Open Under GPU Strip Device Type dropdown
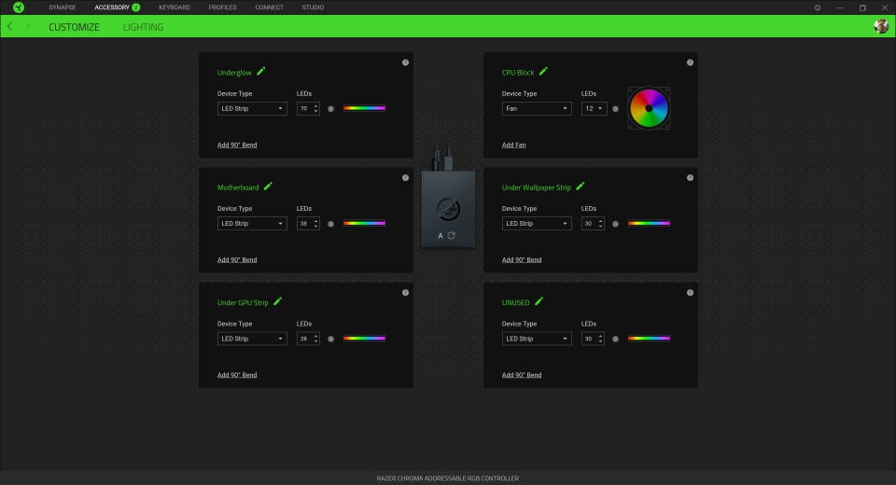 [x=252, y=339]
